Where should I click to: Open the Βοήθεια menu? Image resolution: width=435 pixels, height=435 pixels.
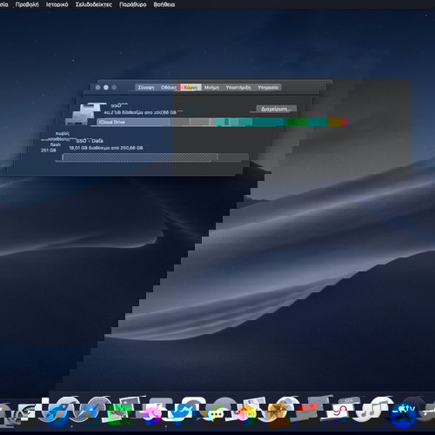tap(164, 4)
